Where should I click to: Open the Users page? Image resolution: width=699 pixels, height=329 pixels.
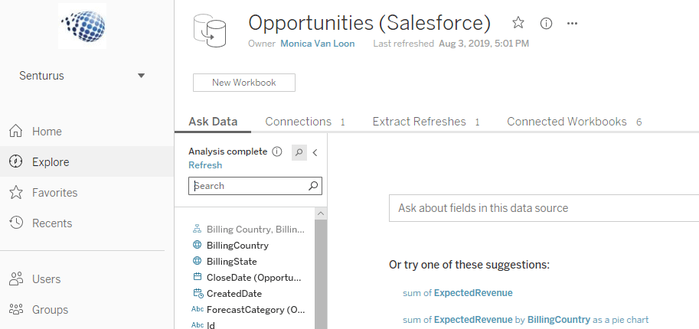click(x=46, y=279)
